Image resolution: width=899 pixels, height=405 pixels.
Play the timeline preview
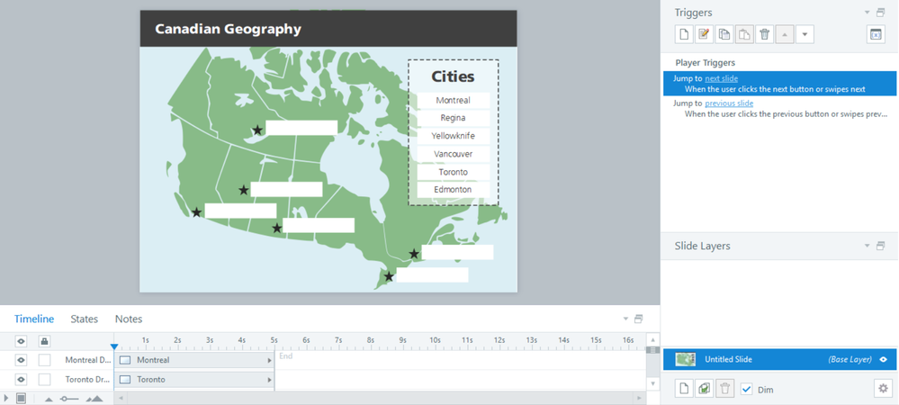pos(6,398)
